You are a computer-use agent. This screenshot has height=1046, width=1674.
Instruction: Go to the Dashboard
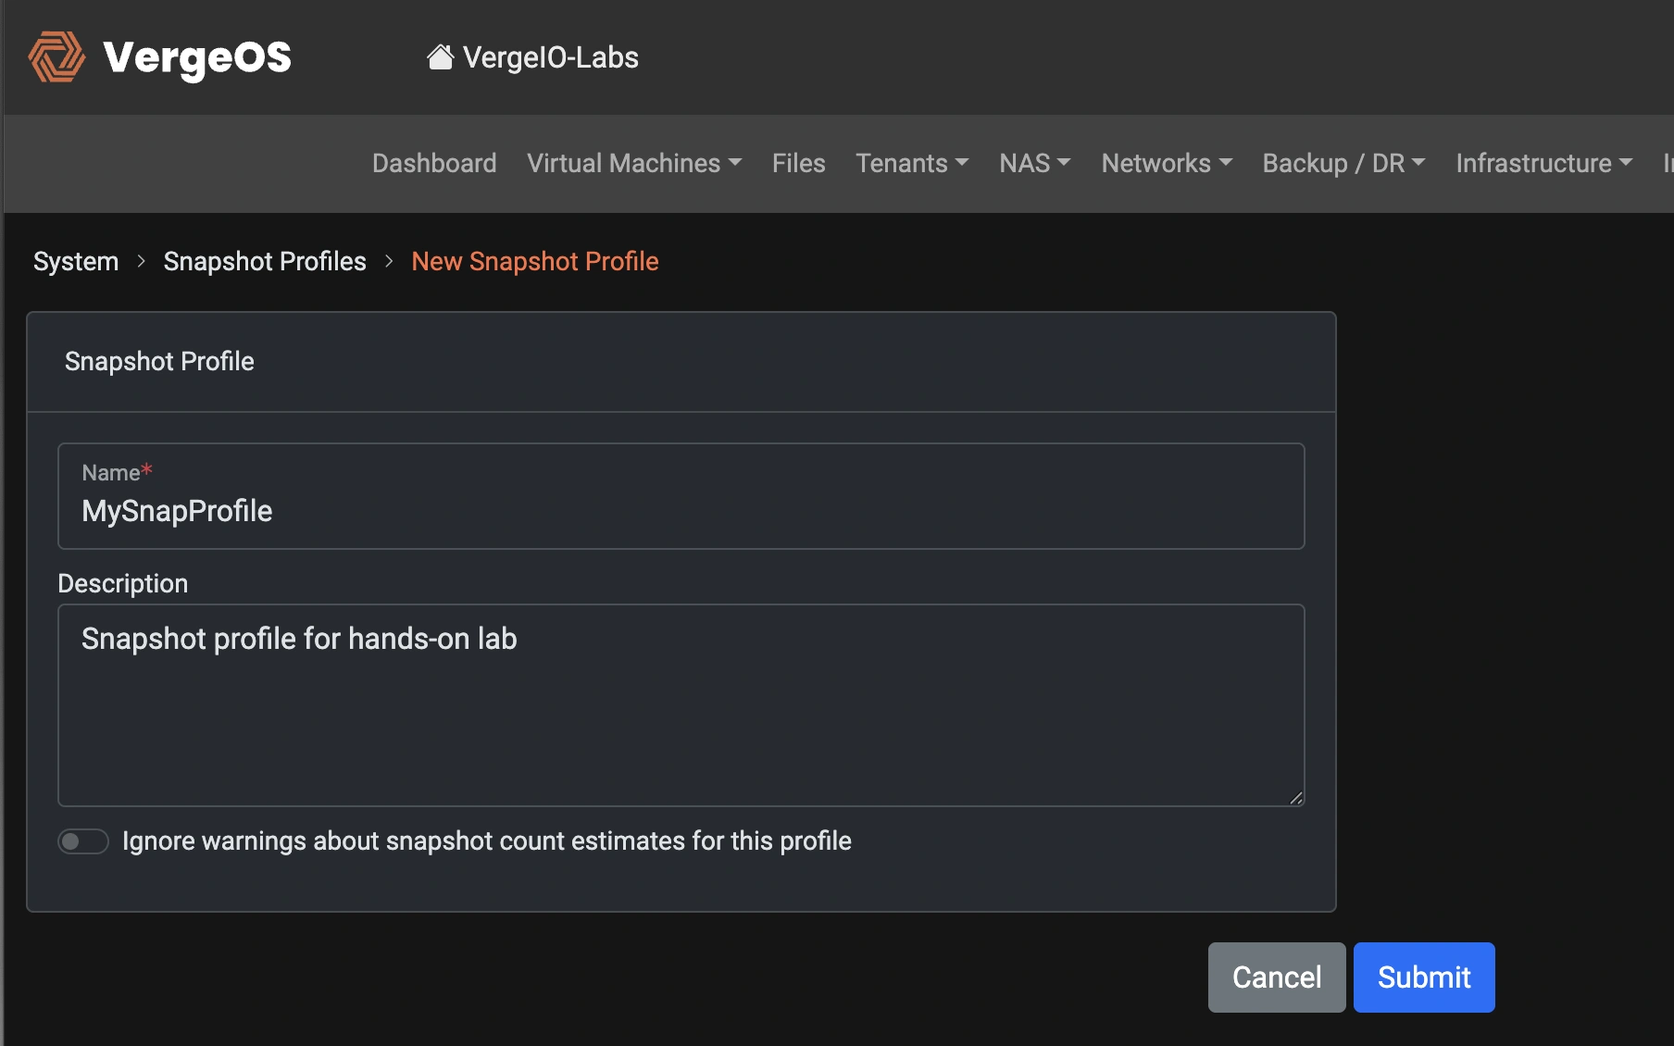[x=433, y=163]
